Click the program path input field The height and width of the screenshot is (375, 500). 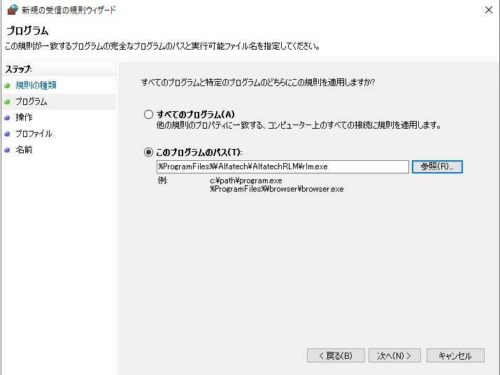(283, 167)
